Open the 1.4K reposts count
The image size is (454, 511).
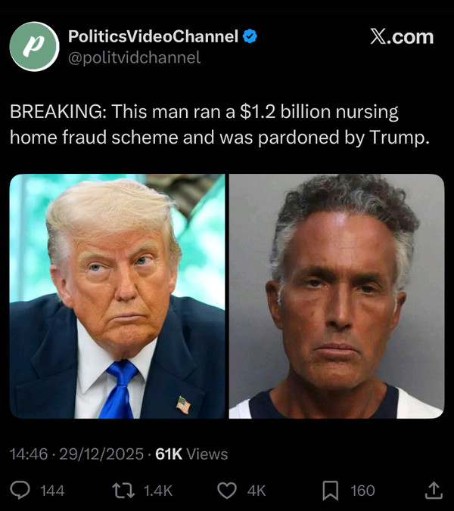(158, 491)
